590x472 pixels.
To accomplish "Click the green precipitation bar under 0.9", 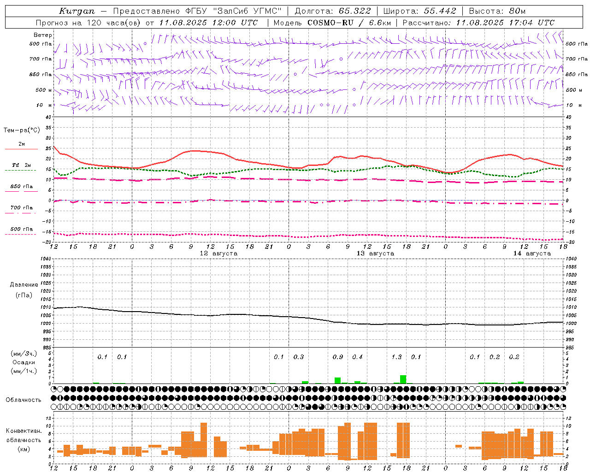I will tap(337, 381).
